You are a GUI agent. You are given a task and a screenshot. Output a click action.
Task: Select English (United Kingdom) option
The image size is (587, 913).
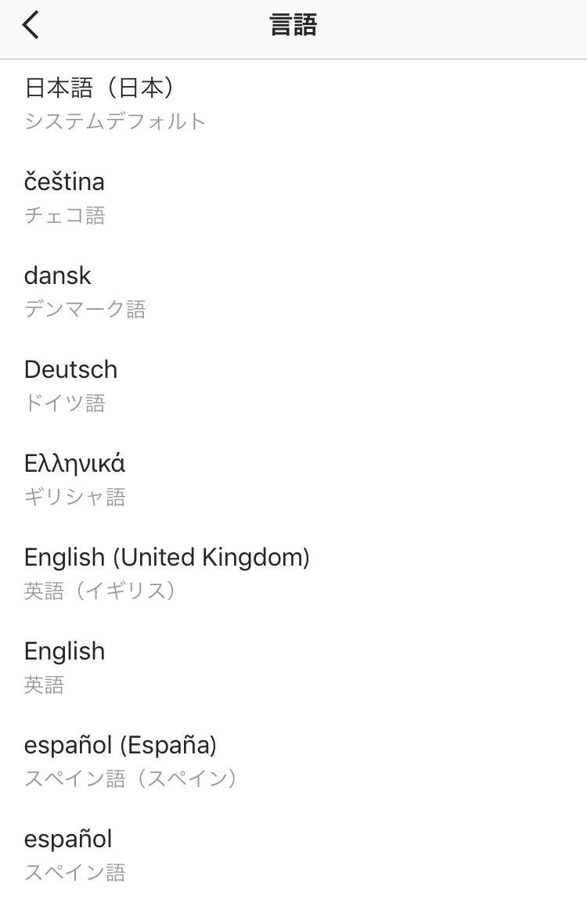167,557
